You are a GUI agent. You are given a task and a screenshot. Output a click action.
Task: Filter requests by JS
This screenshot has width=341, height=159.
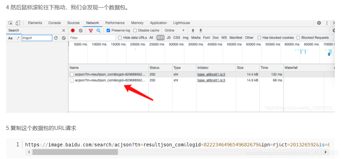[168, 38]
